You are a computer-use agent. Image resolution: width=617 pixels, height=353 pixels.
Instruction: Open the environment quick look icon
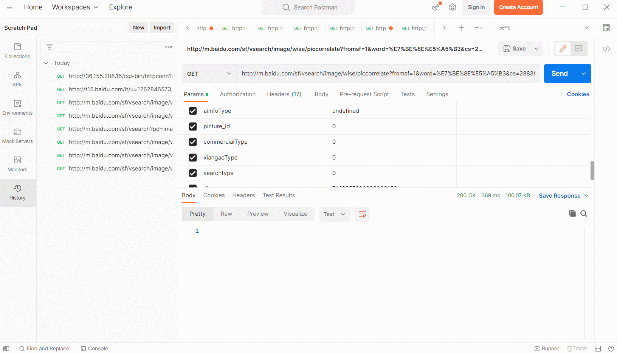click(606, 28)
